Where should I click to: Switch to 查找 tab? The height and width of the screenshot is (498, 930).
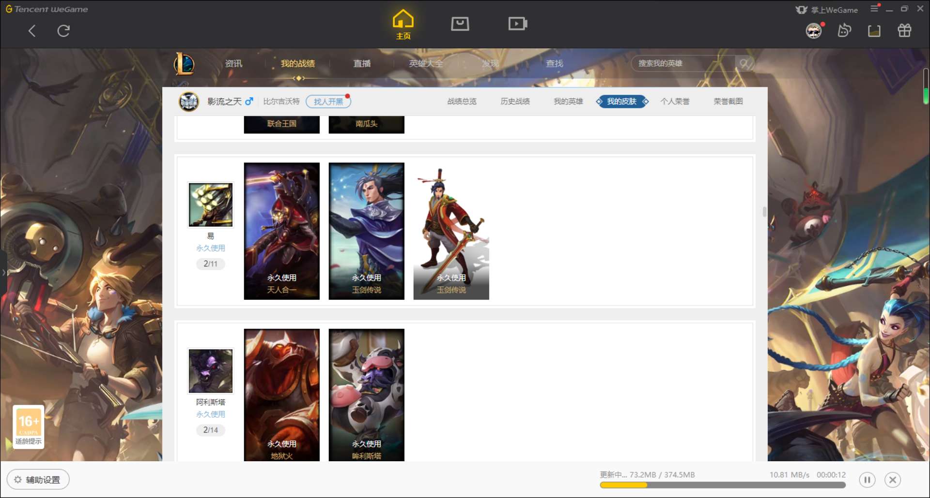pyautogui.click(x=555, y=63)
